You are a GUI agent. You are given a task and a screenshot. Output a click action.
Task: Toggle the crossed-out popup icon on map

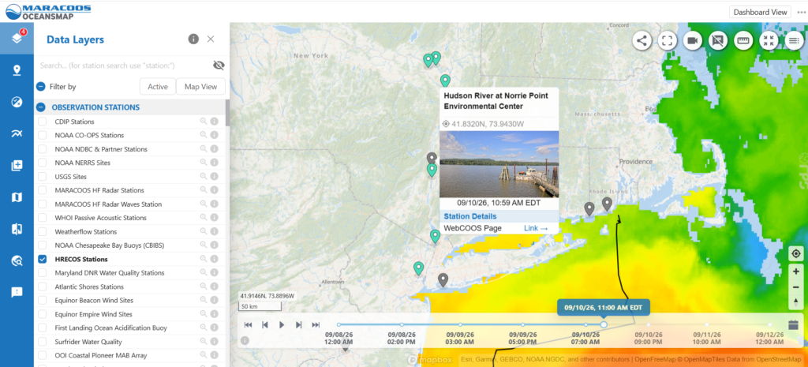tap(718, 41)
